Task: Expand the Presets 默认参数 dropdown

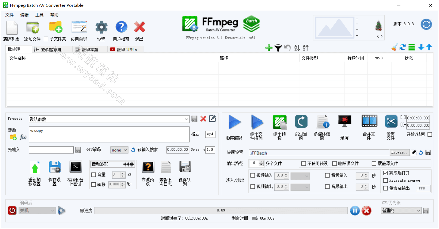Action: coord(186,119)
